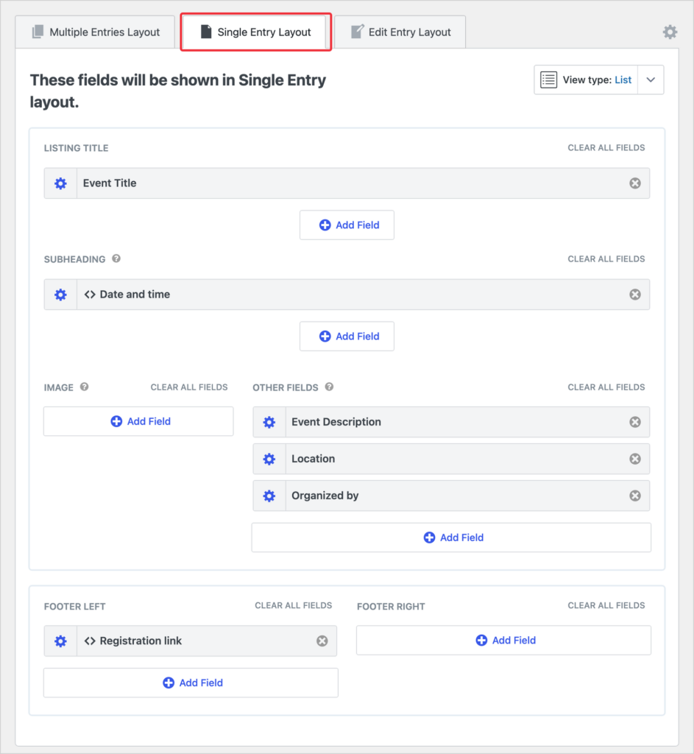Open settings gear for Event Description field
Screen dimensions: 694x754
pos(269,422)
